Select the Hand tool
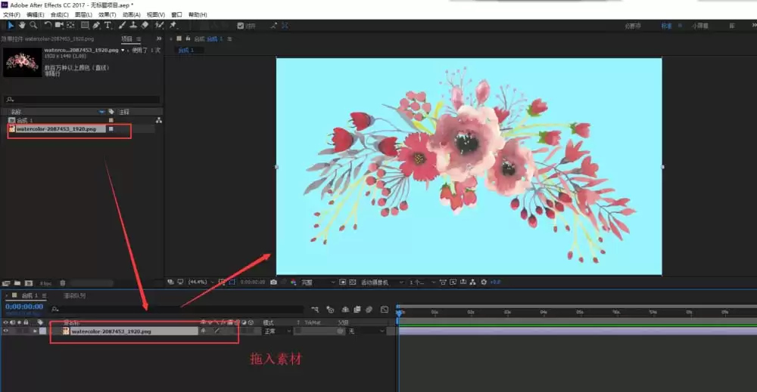This screenshot has height=392, width=757. point(22,25)
